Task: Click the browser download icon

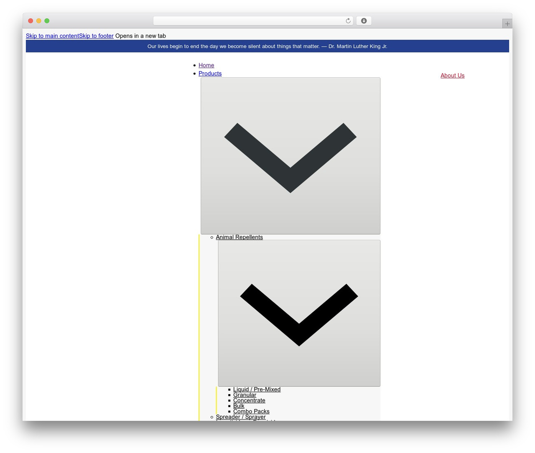Action: [364, 21]
